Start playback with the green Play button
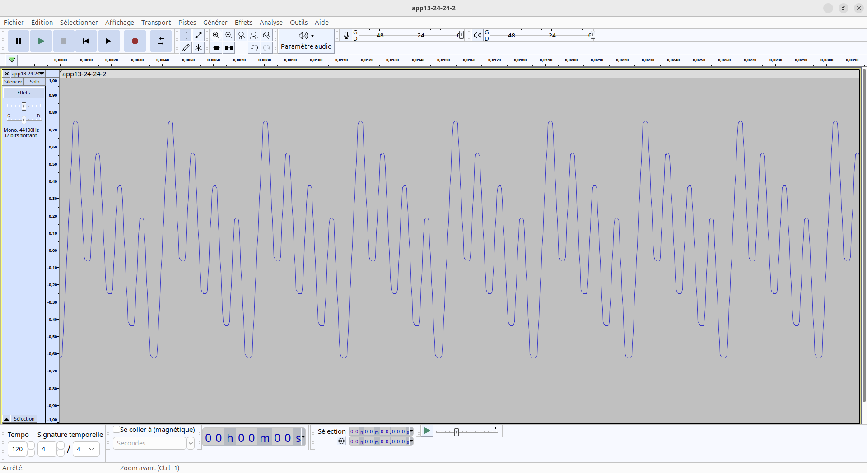 (41, 41)
